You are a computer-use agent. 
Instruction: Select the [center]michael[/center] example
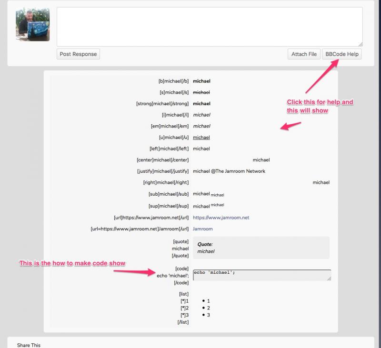[162, 160]
